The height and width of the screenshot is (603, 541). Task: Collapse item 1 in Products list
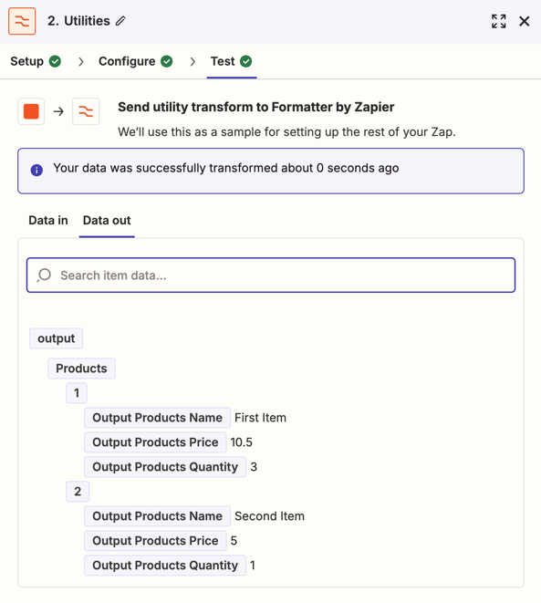pos(77,393)
